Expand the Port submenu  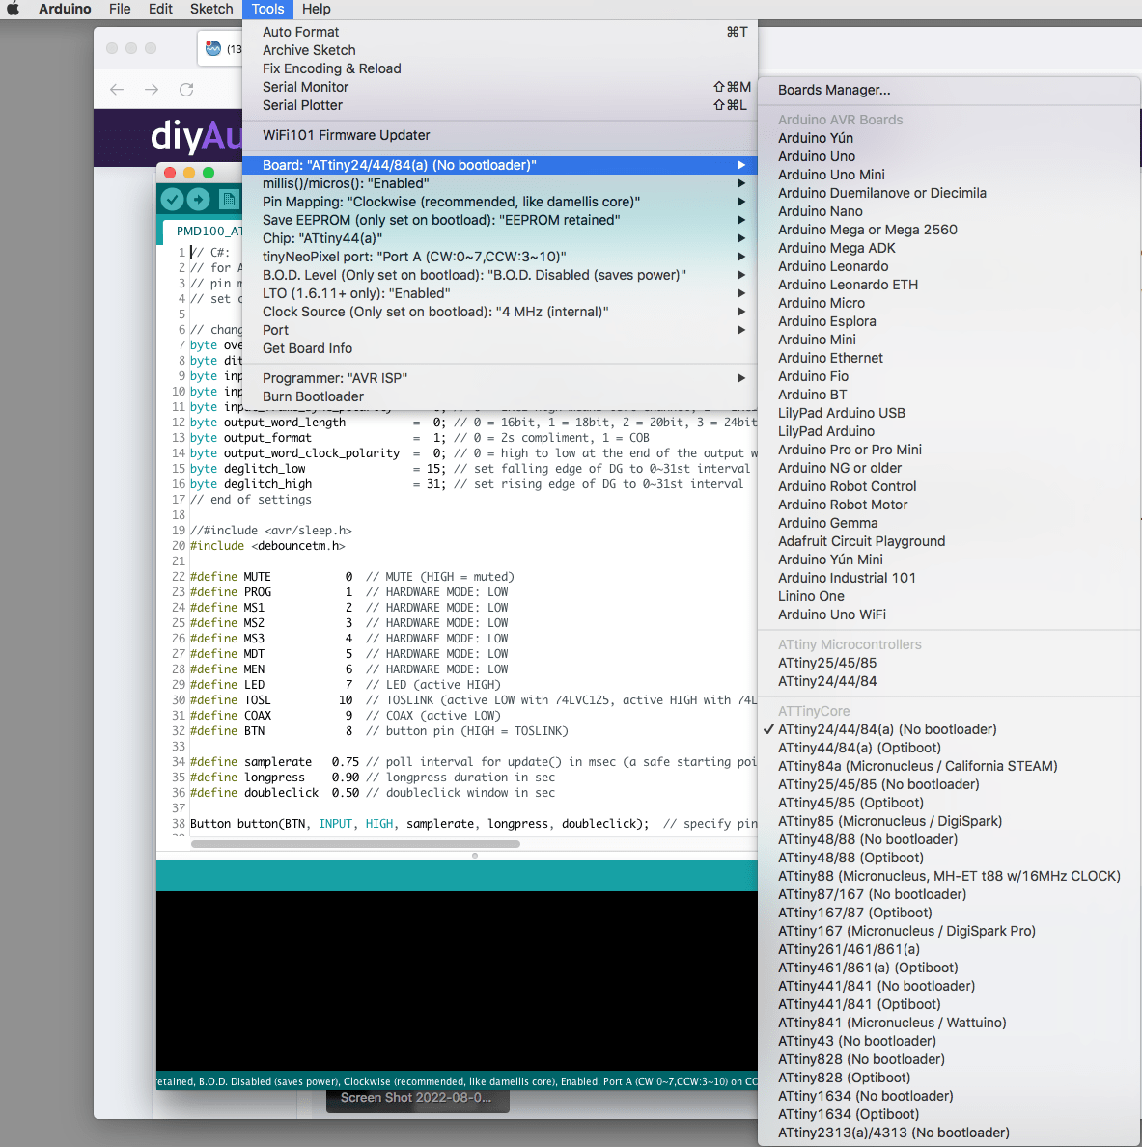pyautogui.click(x=500, y=330)
